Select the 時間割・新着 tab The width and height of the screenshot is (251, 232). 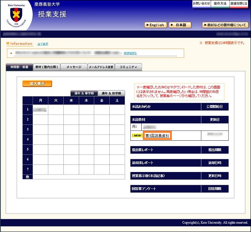pyautogui.click(x=19, y=67)
